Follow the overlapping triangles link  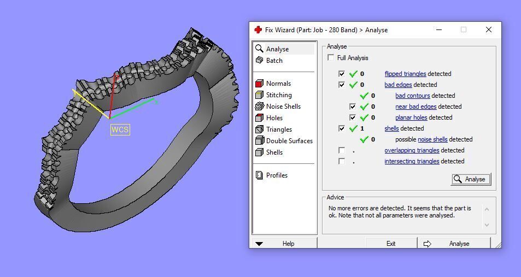(x=412, y=150)
